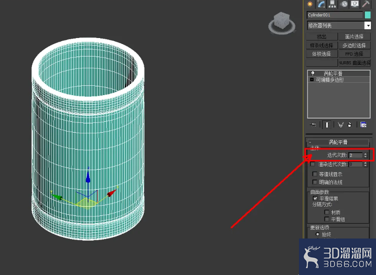Open the Create command panel tab

310,4
